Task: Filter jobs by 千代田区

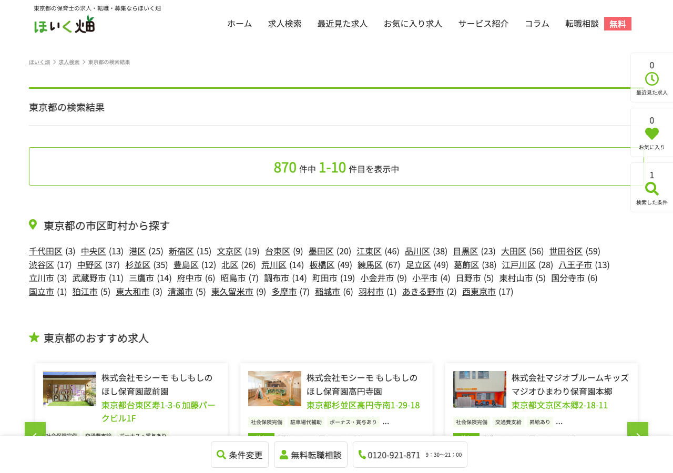Action: pos(46,251)
